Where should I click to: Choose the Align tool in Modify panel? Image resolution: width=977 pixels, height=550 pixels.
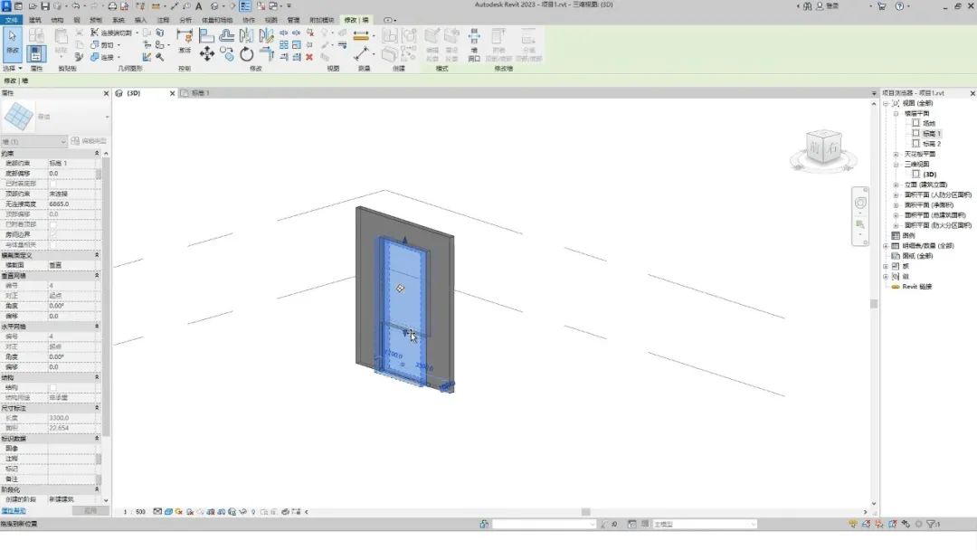click(206, 35)
